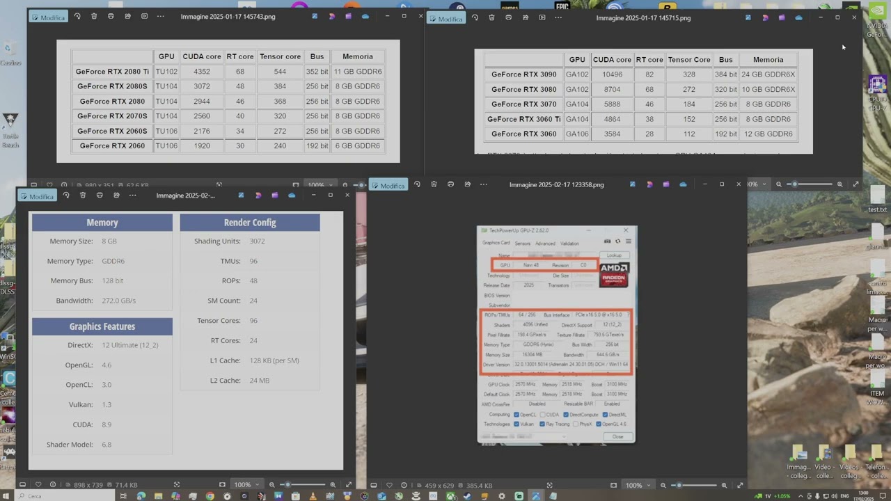Viewport: 891px width, 501px height.
Task: Share the image in the 145743.png window
Action: click(x=127, y=16)
